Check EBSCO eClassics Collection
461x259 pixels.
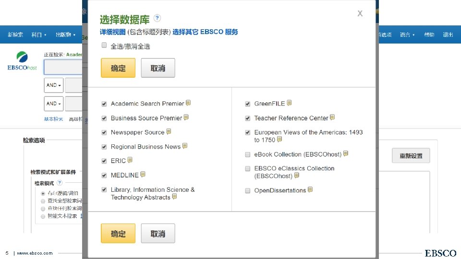(x=248, y=168)
